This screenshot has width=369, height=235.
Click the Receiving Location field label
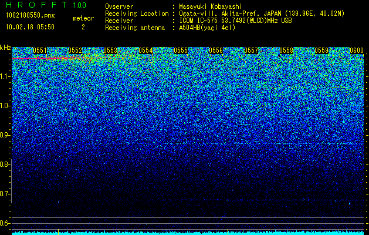pyautogui.click(x=137, y=14)
